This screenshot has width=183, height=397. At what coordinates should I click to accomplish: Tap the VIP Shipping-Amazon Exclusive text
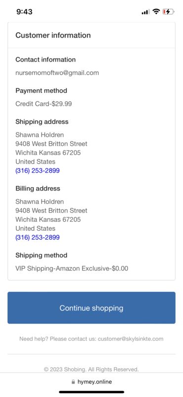[72, 268]
